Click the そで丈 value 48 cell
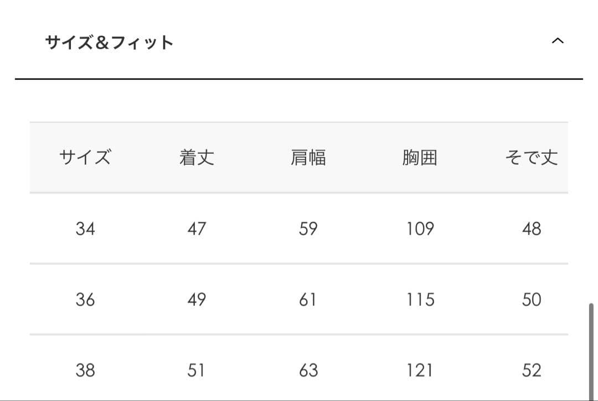This screenshot has height=401, width=598. click(x=531, y=228)
